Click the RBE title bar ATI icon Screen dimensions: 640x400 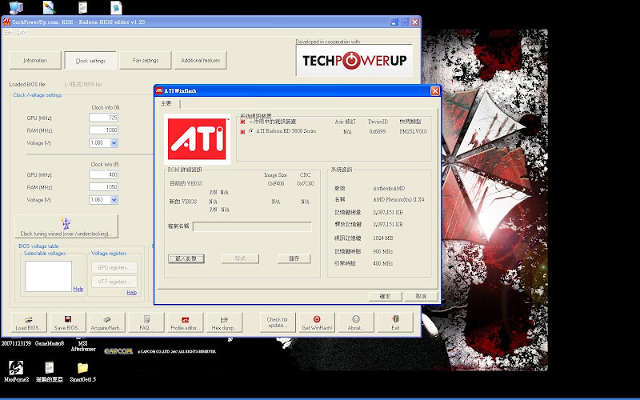pyautogui.click(x=6, y=22)
